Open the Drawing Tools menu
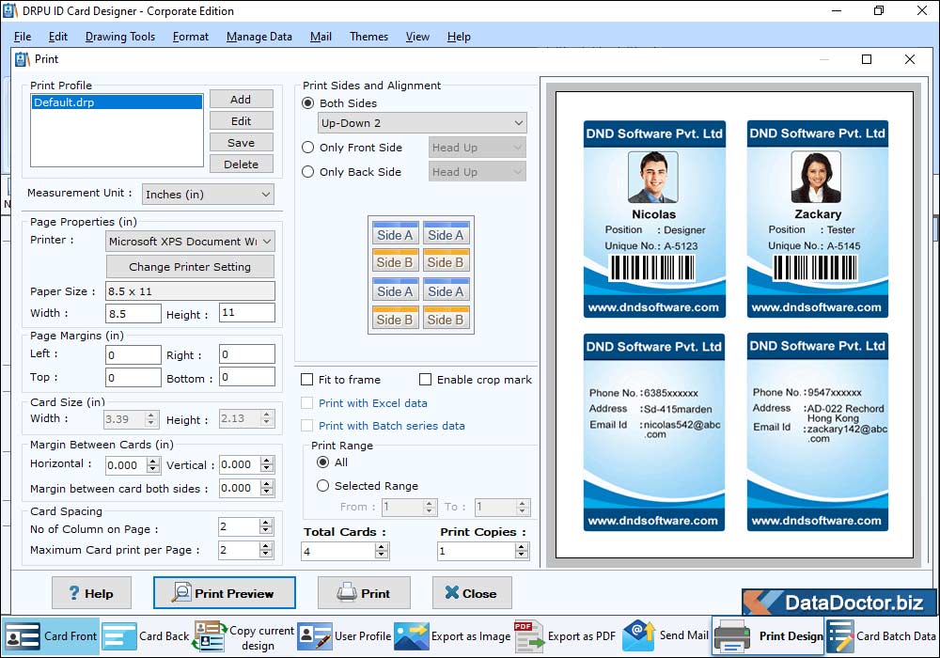 point(120,37)
